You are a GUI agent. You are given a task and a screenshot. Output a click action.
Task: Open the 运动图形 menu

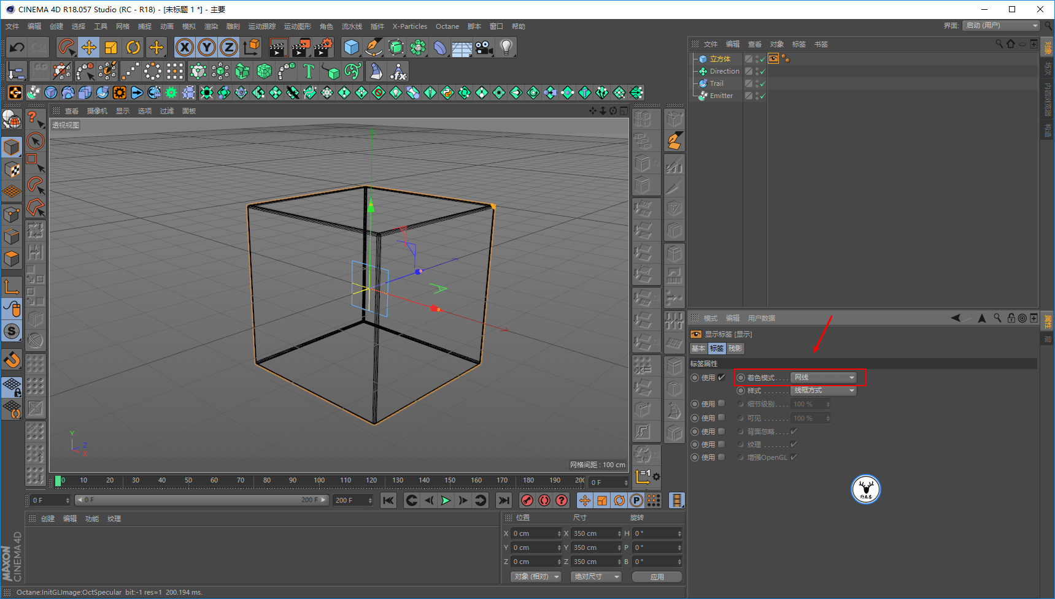pos(297,26)
